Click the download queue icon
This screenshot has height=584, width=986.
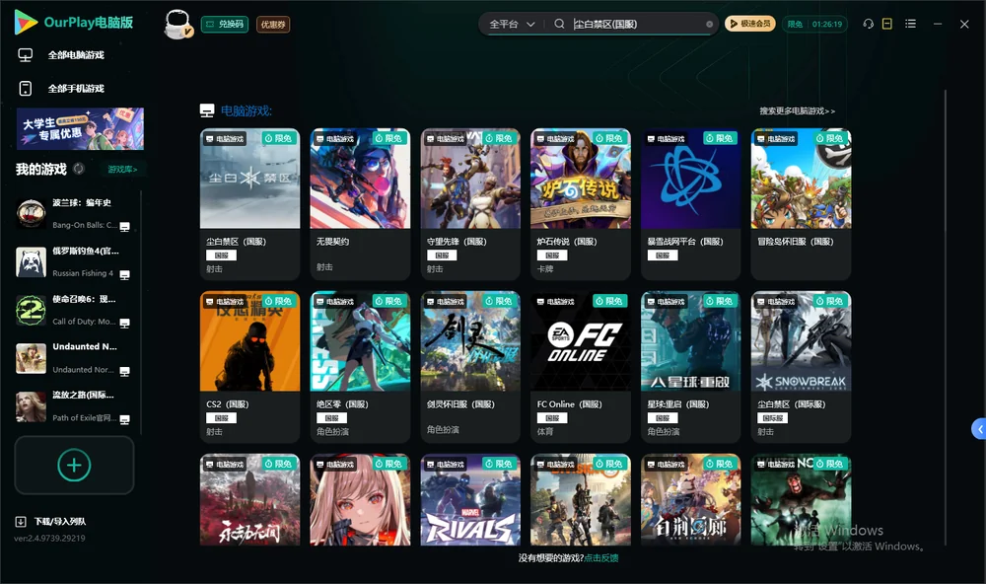[21, 522]
